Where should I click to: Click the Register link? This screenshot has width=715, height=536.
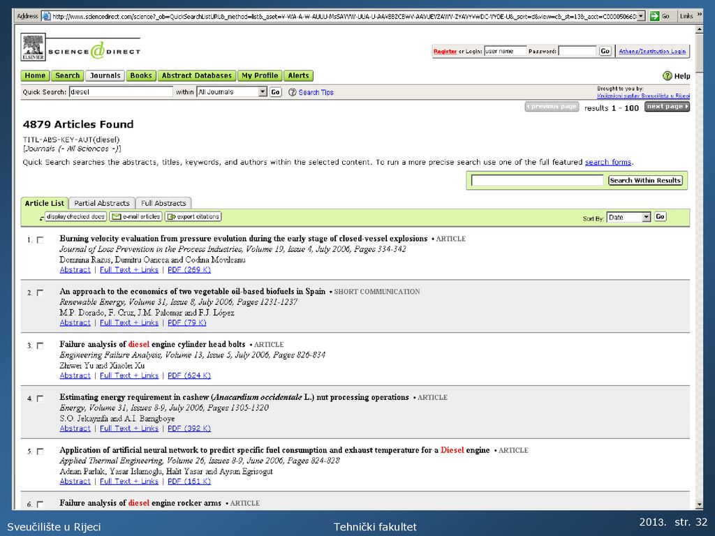[445, 52]
